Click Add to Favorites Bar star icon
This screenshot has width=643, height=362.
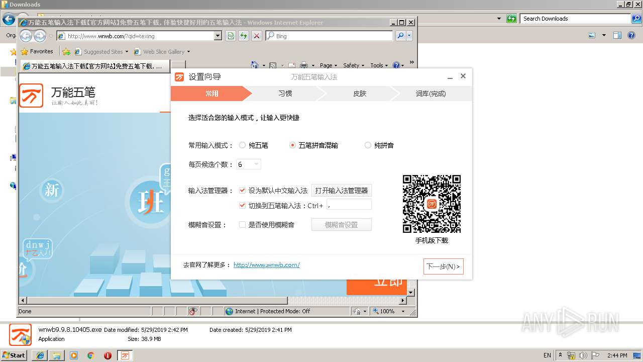pos(66,51)
